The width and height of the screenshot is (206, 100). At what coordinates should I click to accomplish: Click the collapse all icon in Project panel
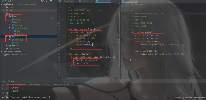[x=46, y=1]
